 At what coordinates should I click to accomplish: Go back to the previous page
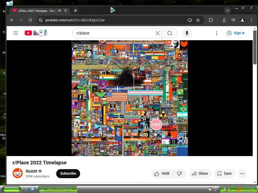(x=12, y=20)
